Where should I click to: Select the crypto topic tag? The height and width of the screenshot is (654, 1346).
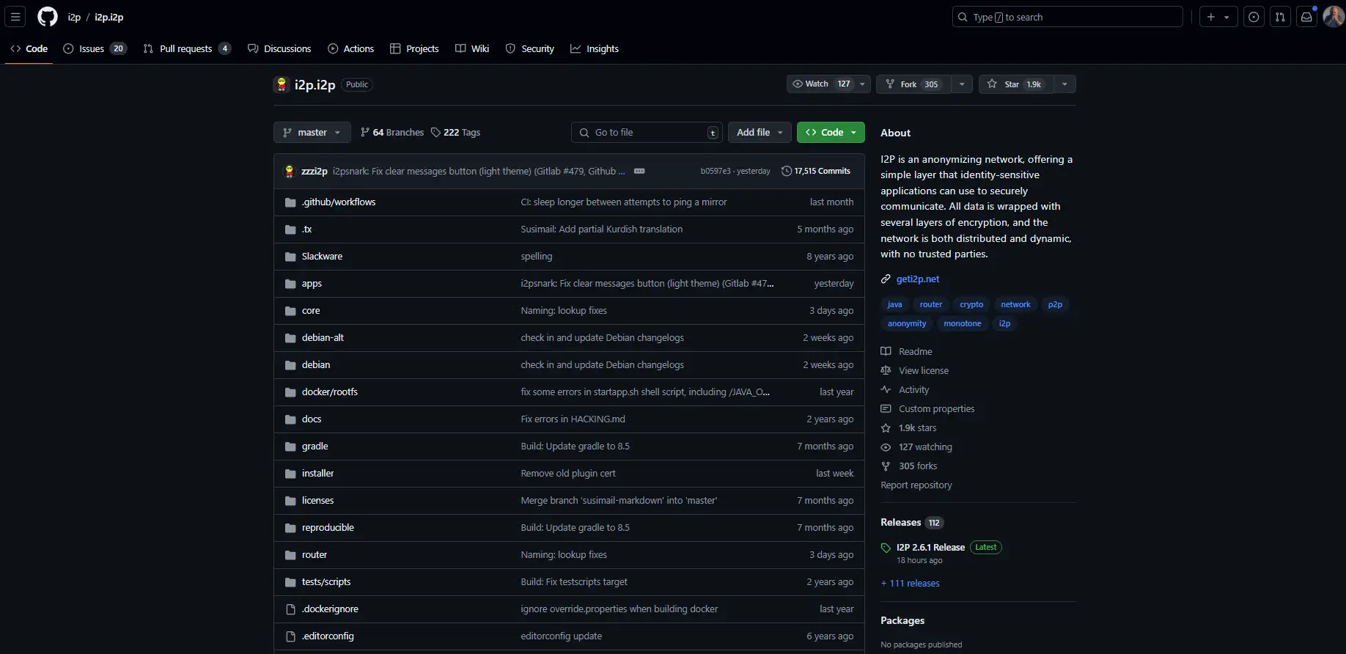971,304
